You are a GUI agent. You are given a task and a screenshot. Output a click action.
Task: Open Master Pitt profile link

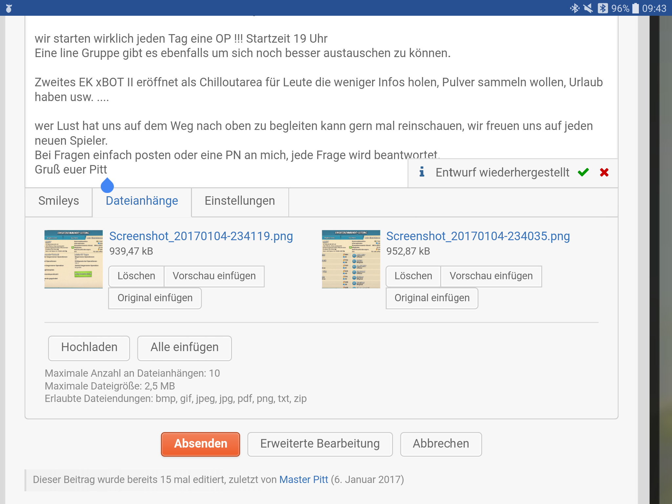(304, 480)
